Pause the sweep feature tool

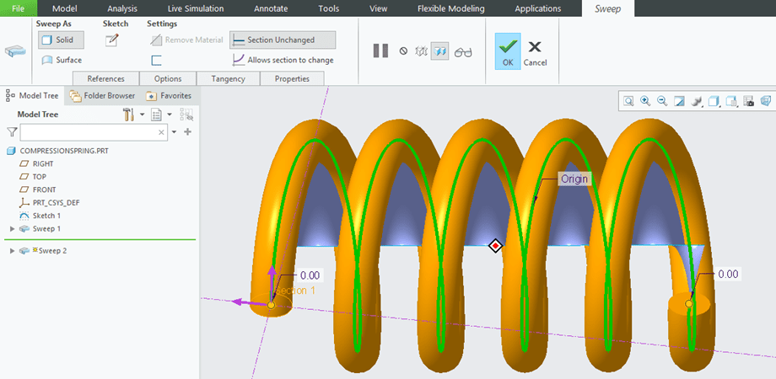click(380, 51)
